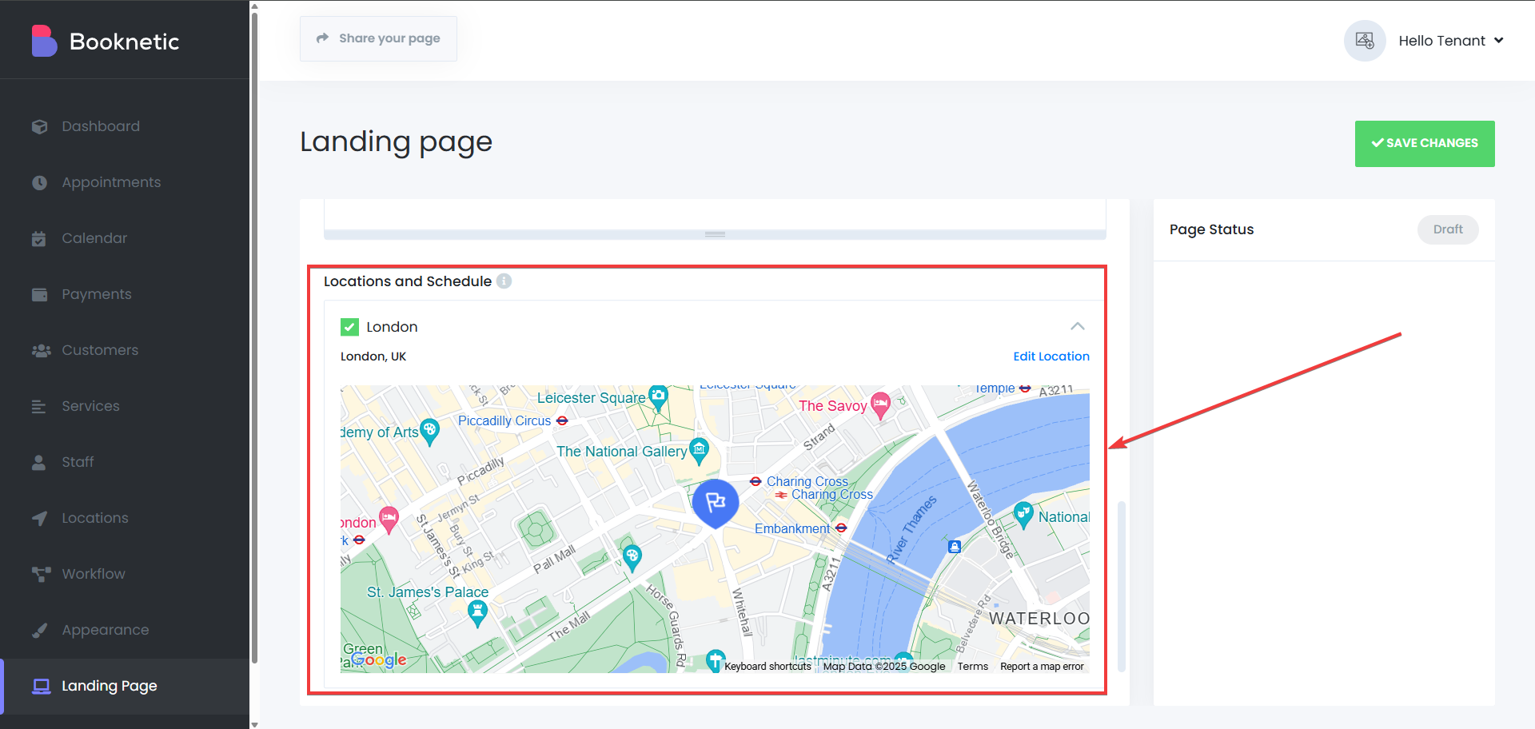Click the sidebar scroll down arrow
Screen dimensions: 1535x729
click(254, 724)
